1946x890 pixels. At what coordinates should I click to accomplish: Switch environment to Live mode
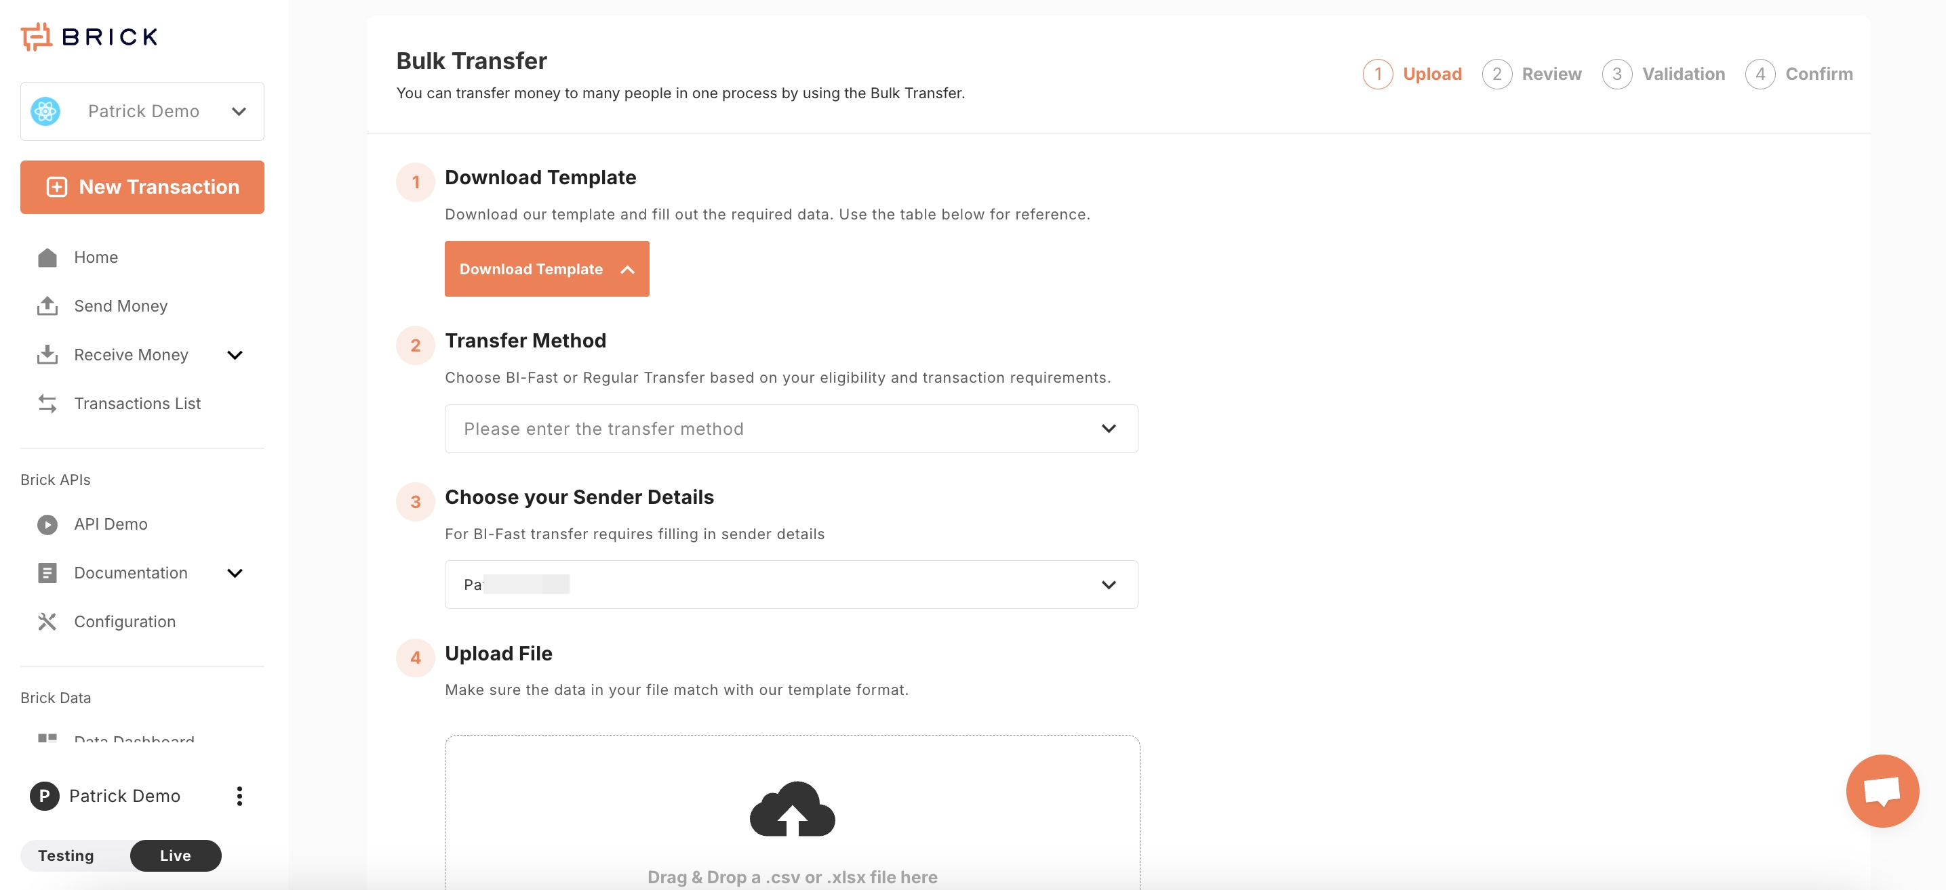click(175, 855)
